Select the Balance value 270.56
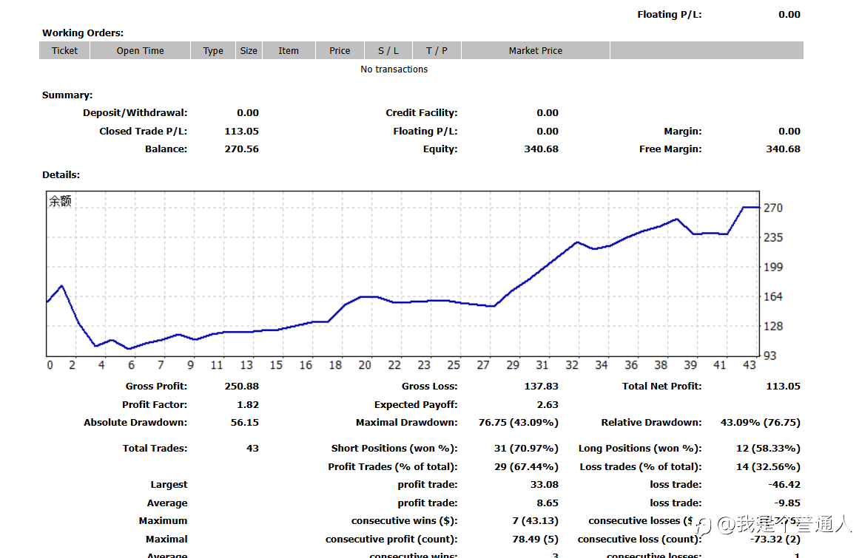The image size is (862, 558). [x=241, y=149]
